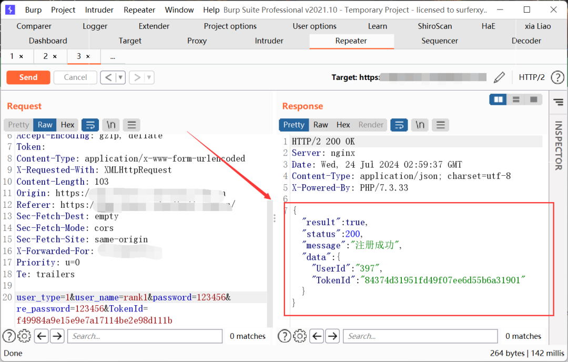This screenshot has height=362, width=568.
Task: Open Request search settings gear
Action: click(24, 336)
